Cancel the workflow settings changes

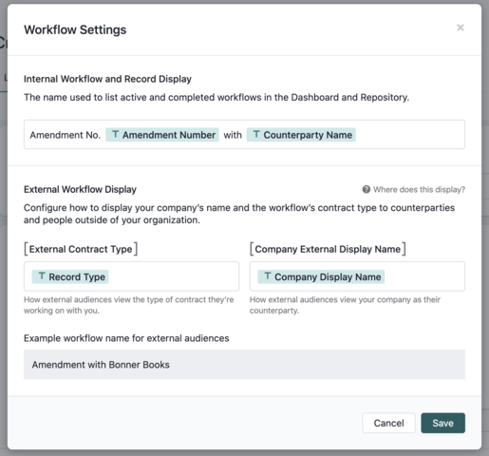coord(388,423)
